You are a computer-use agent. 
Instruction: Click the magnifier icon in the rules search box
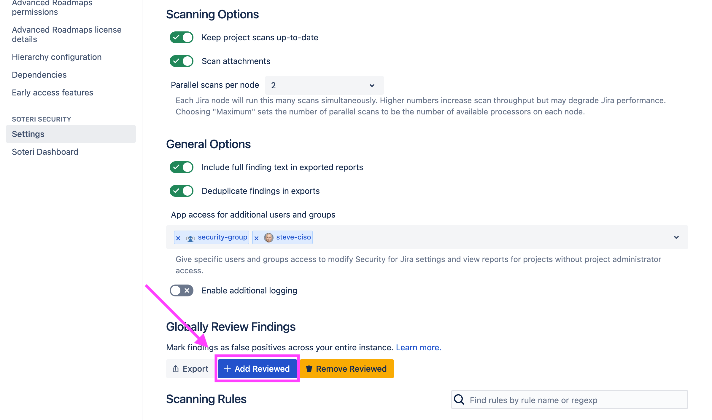(x=459, y=400)
